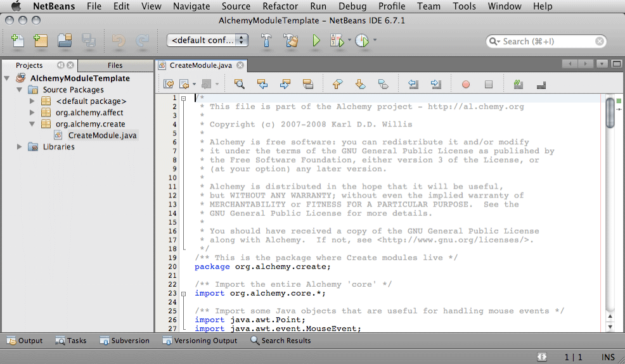Viewport: 625px width, 364px height.
Task: Open the Search Results button
Action: (281, 341)
